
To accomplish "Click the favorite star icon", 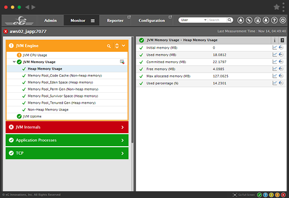I will click(x=277, y=7).
